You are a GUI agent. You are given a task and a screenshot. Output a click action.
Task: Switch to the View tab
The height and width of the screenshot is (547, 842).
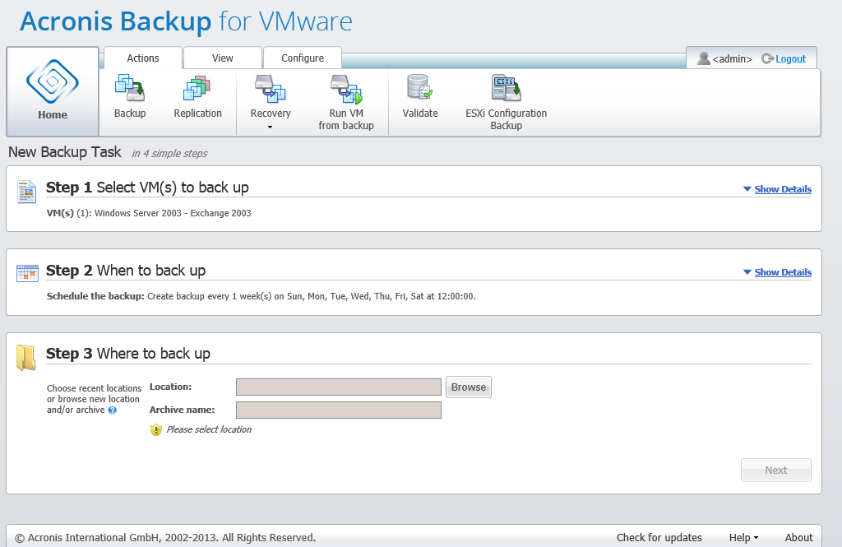click(x=222, y=58)
